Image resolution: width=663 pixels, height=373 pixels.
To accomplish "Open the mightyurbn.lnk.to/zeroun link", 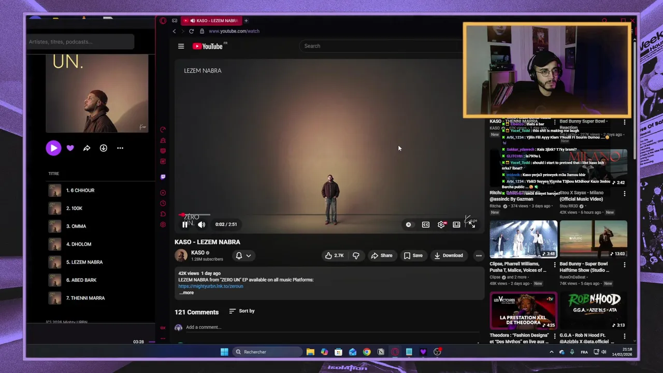I will click(210, 286).
